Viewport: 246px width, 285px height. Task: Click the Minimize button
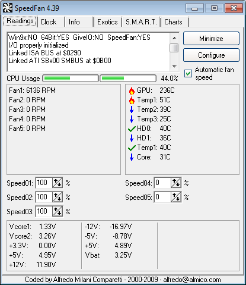(211, 39)
